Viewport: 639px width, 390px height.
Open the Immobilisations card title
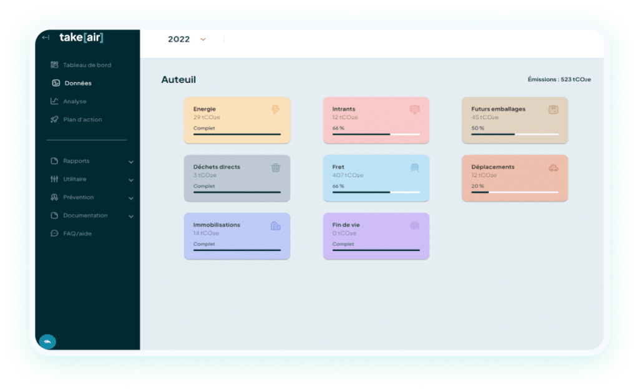tap(217, 225)
